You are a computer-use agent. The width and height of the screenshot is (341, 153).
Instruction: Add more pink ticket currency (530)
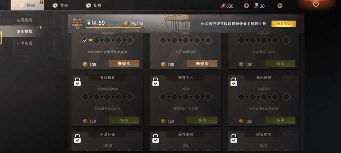click(x=246, y=6)
